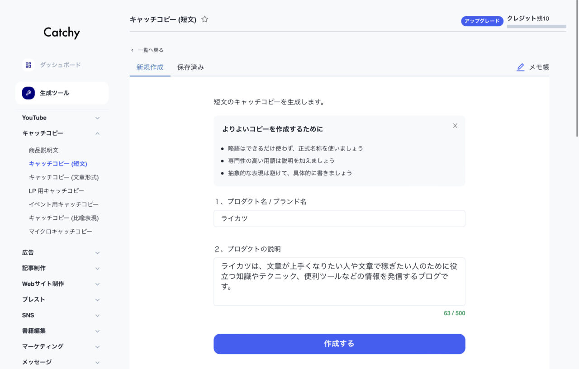
Task: Click the credit remaining progress bar
Action: (536, 27)
